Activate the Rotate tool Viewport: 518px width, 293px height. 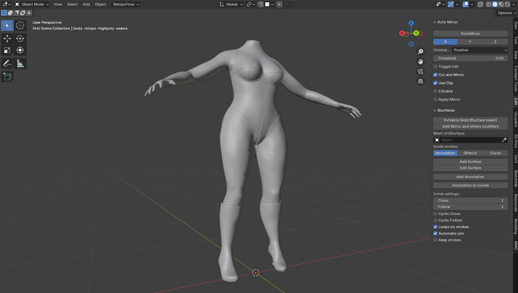pyautogui.click(x=20, y=39)
